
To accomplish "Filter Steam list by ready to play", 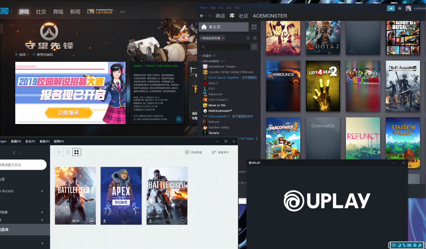I will (255, 38).
